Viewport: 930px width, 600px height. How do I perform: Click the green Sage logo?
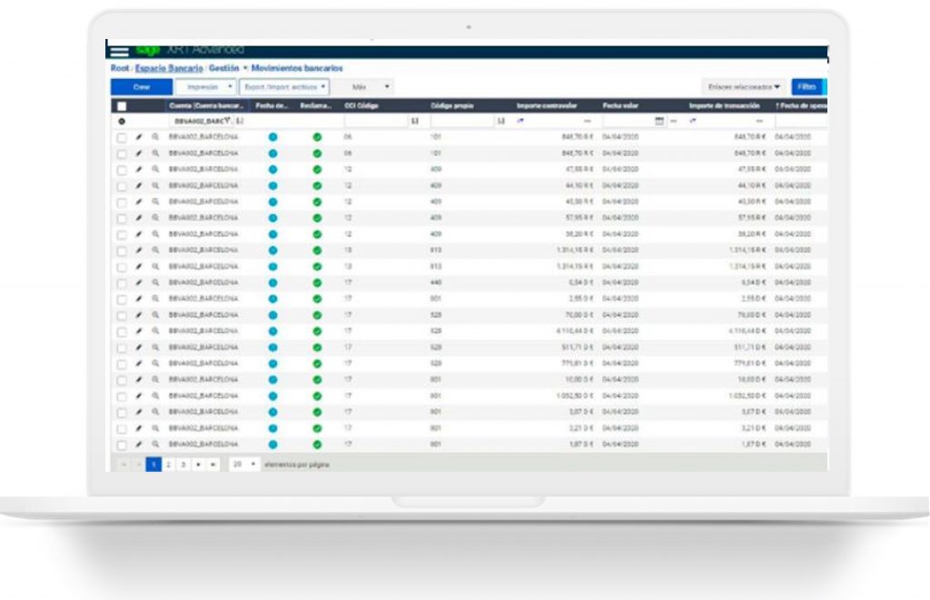pyautogui.click(x=148, y=51)
